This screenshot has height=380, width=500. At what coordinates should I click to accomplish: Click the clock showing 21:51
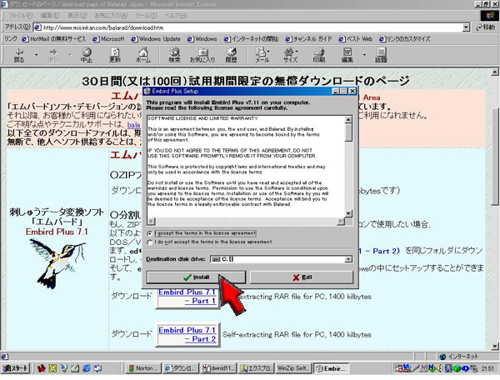click(487, 368)
